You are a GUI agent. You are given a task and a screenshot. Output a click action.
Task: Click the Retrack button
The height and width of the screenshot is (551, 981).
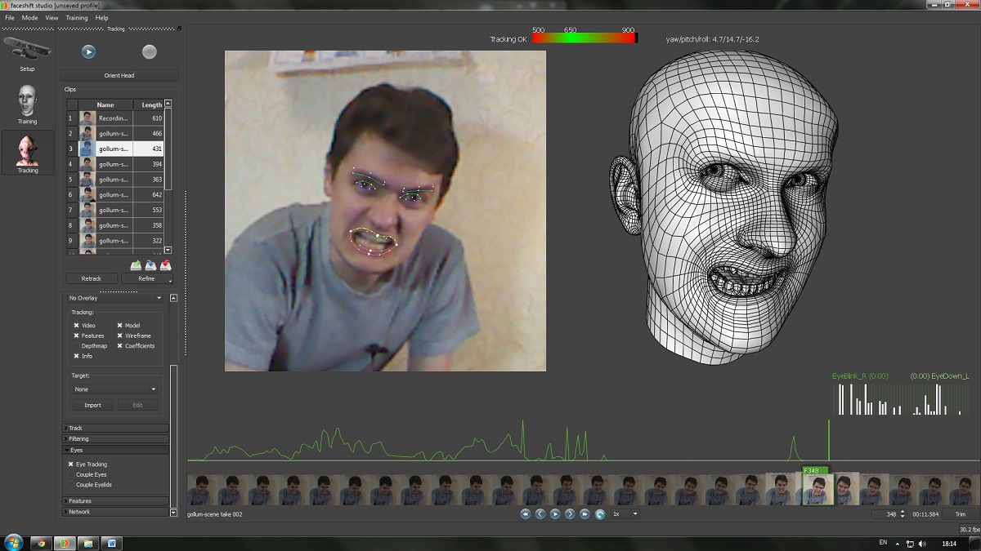point(92,278)
